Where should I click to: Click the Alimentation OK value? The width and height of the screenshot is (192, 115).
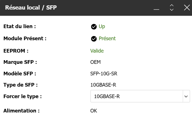click(94, 111)
